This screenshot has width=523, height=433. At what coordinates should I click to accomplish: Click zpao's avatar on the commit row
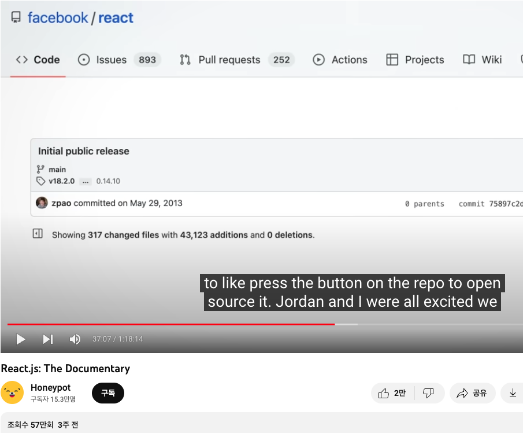pos(41,203)
